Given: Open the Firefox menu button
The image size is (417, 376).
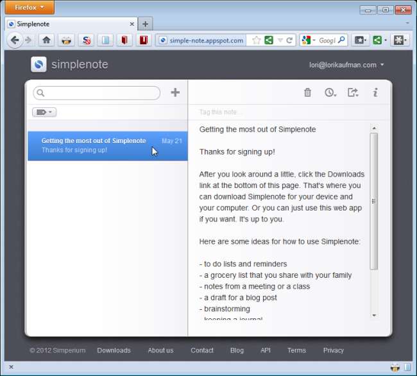Looking at the screenshot, I should point(30,7).
